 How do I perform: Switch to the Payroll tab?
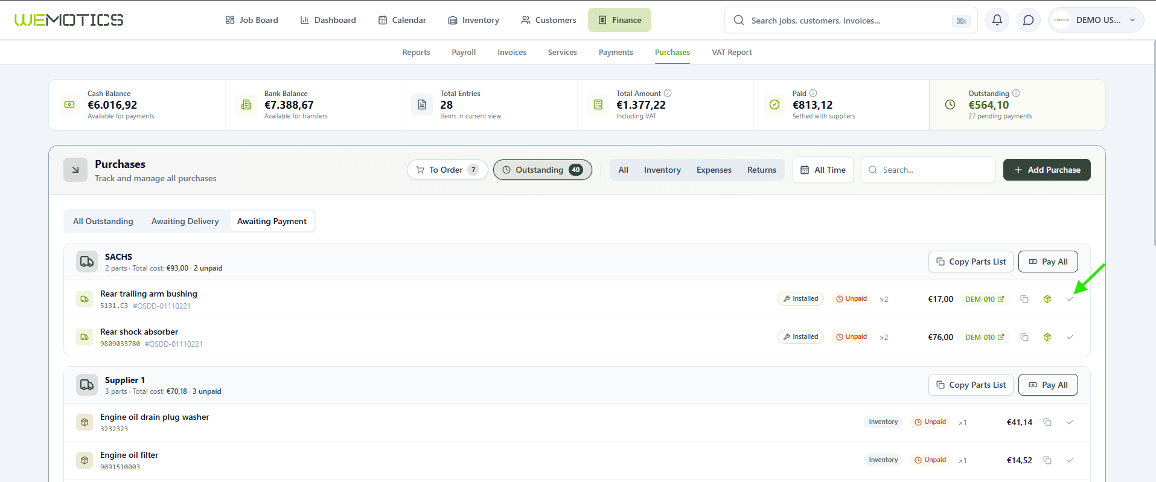click(464, 53)
